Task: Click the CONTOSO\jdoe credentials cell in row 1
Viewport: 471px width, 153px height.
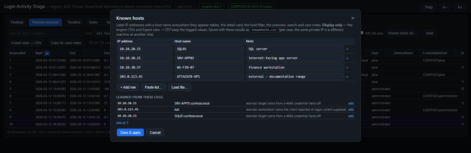Action: [x=434, y=60]
